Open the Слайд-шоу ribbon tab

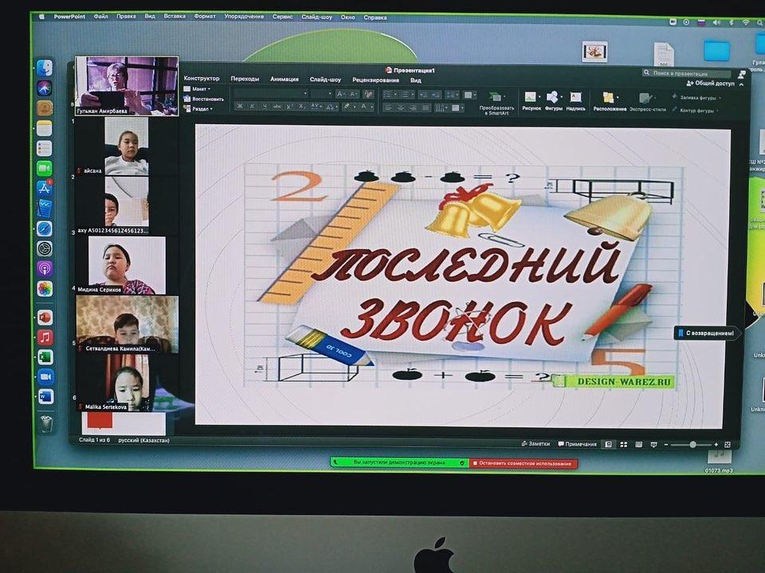pos(325,80)
